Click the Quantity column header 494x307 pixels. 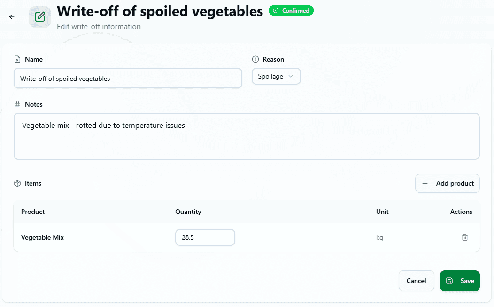188,212
